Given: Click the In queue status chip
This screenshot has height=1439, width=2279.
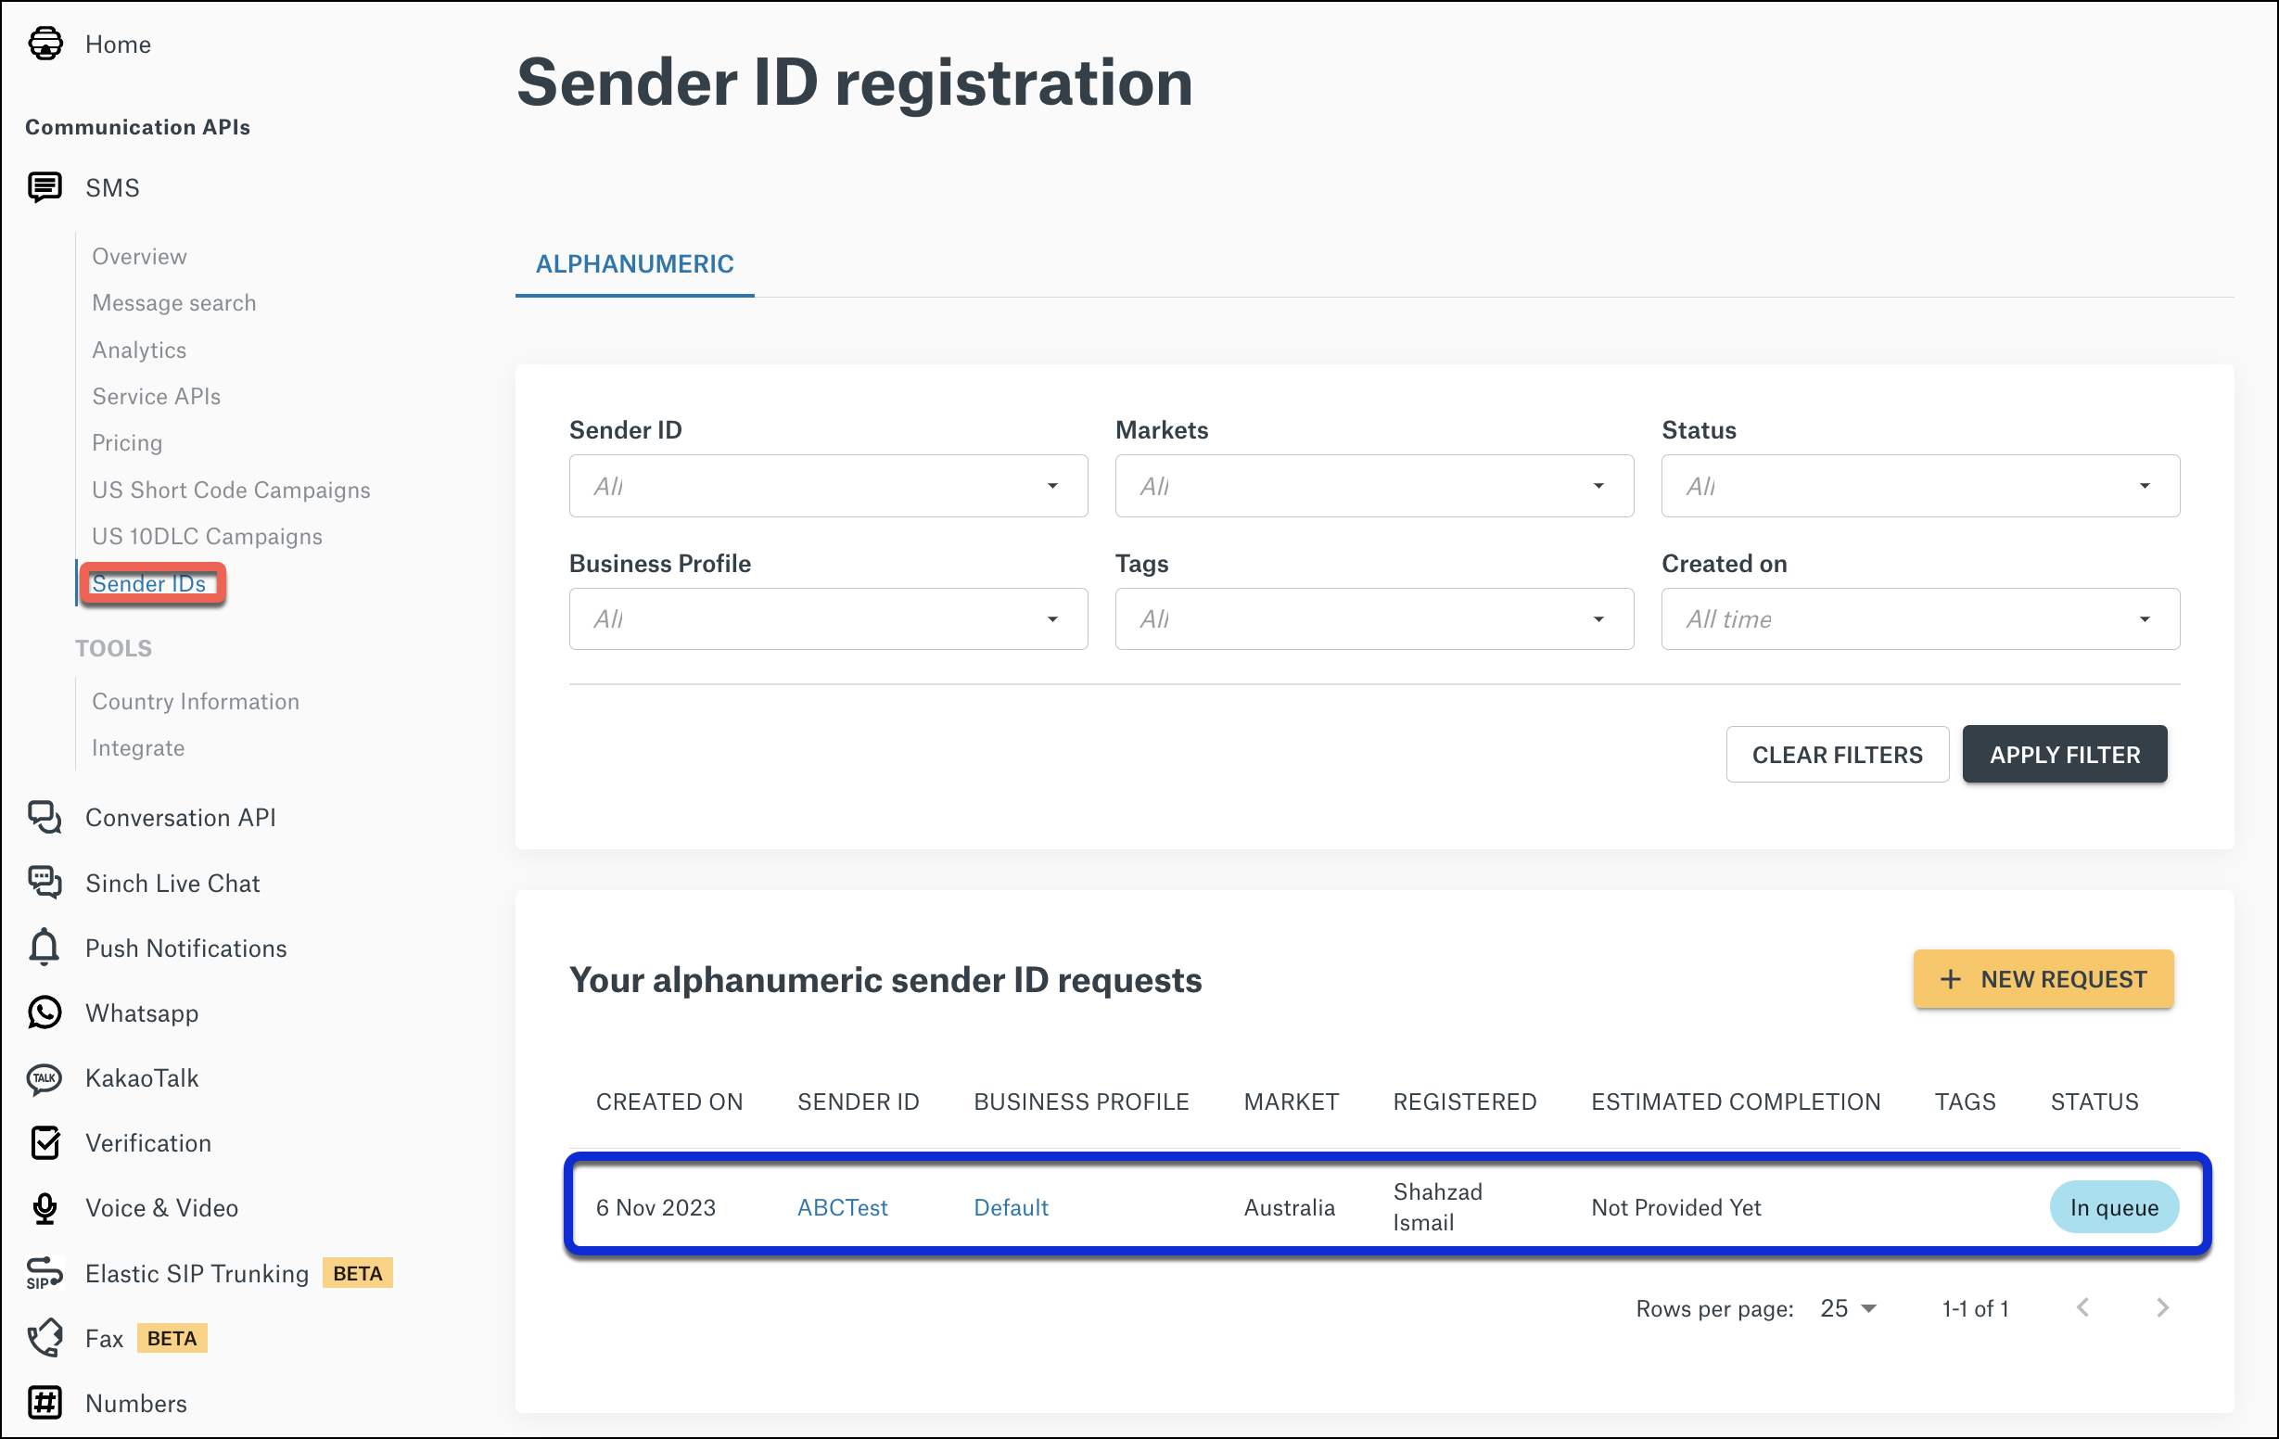Looking at the screenshot, I should pyautogui.click(x=2114, y=1207).
